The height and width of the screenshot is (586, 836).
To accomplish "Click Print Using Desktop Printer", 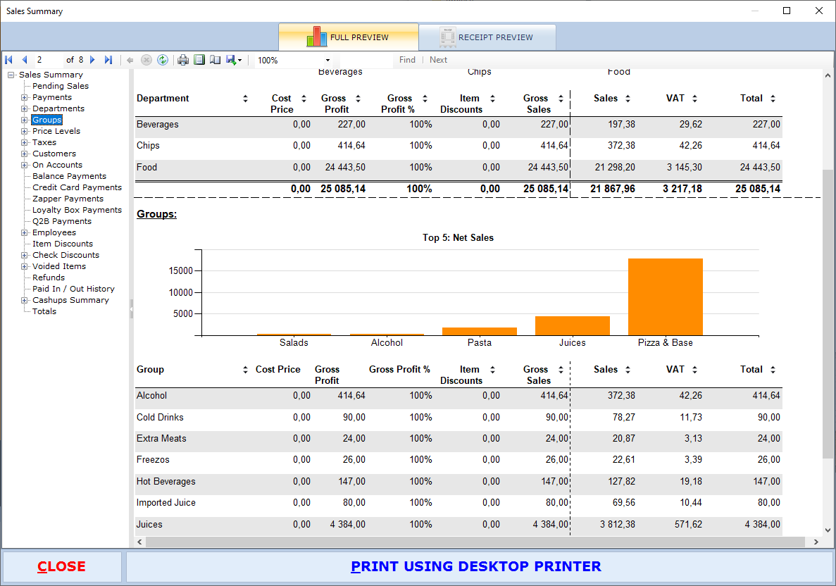I will tap(476, 567).
